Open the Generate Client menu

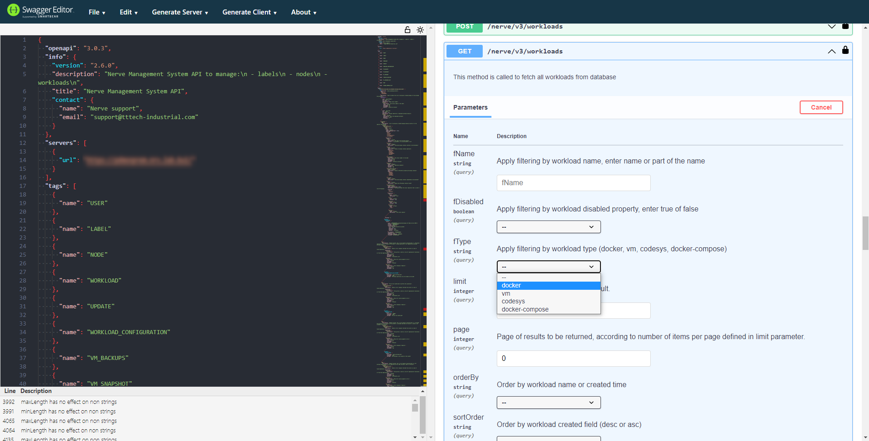(249, 12)
